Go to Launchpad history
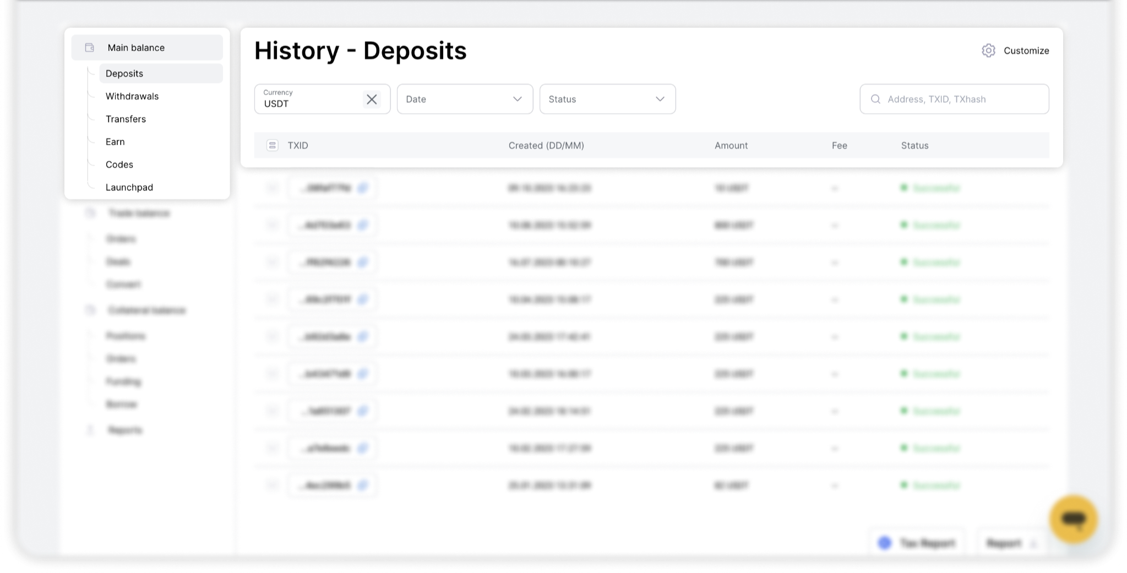This screenshot has height=573, width=1127. tap(129, 188)
